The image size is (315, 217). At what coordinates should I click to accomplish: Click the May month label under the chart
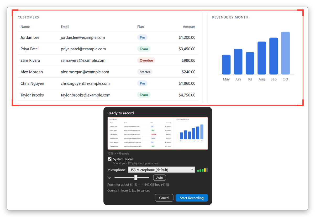click(x=226, y=79)
